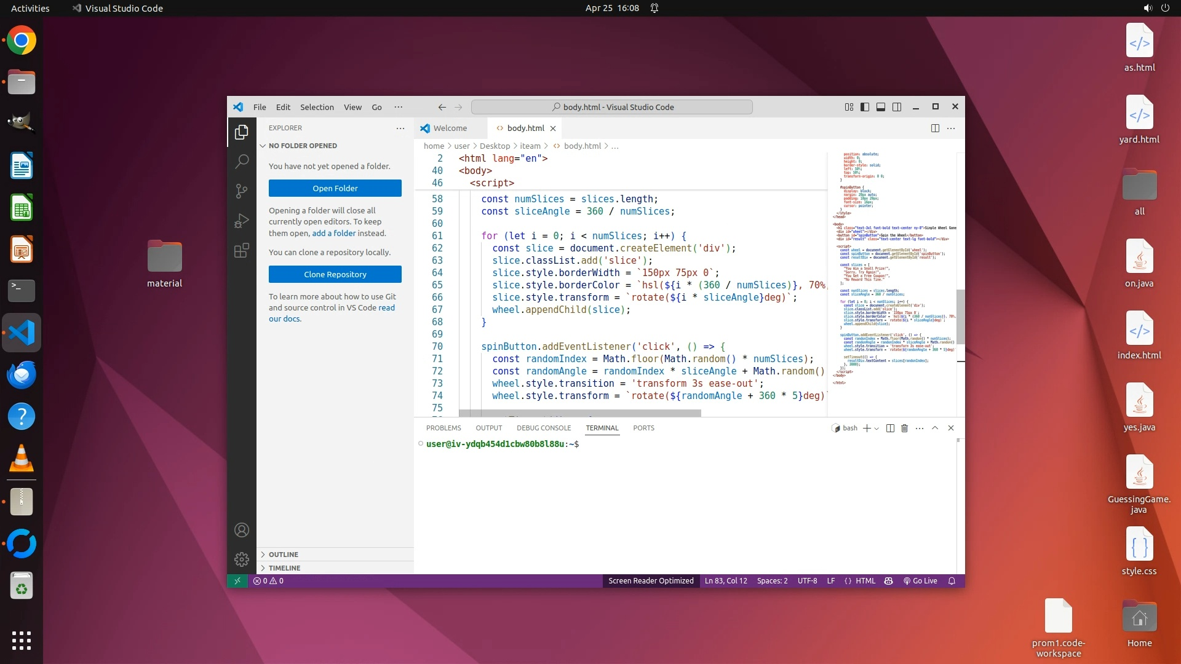1181x664 pixels.
Task: Kill the terminal with trash icon
Action: tap(904, 428)
